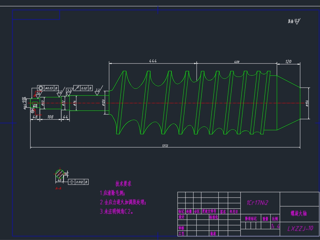The height and width of the screenshot is (240, 320).
Task: Click the 设计 title block label
Action: click(181, 217)
